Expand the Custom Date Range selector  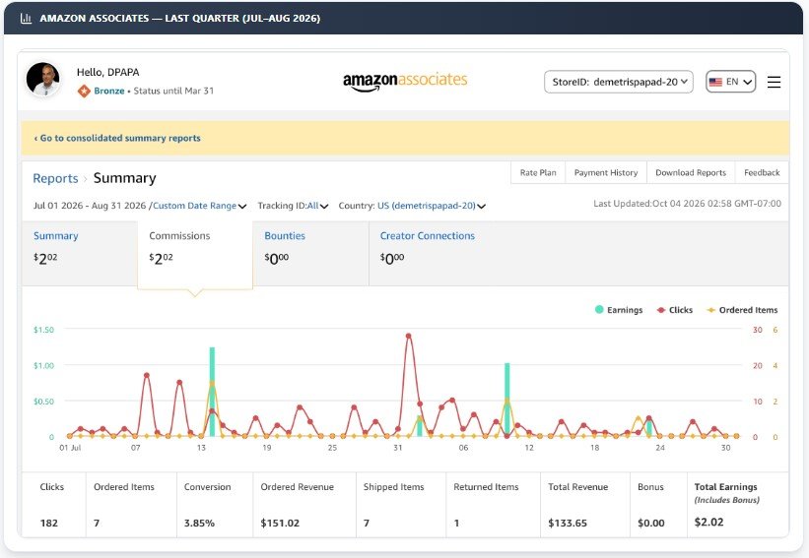[x=200, y=206]
